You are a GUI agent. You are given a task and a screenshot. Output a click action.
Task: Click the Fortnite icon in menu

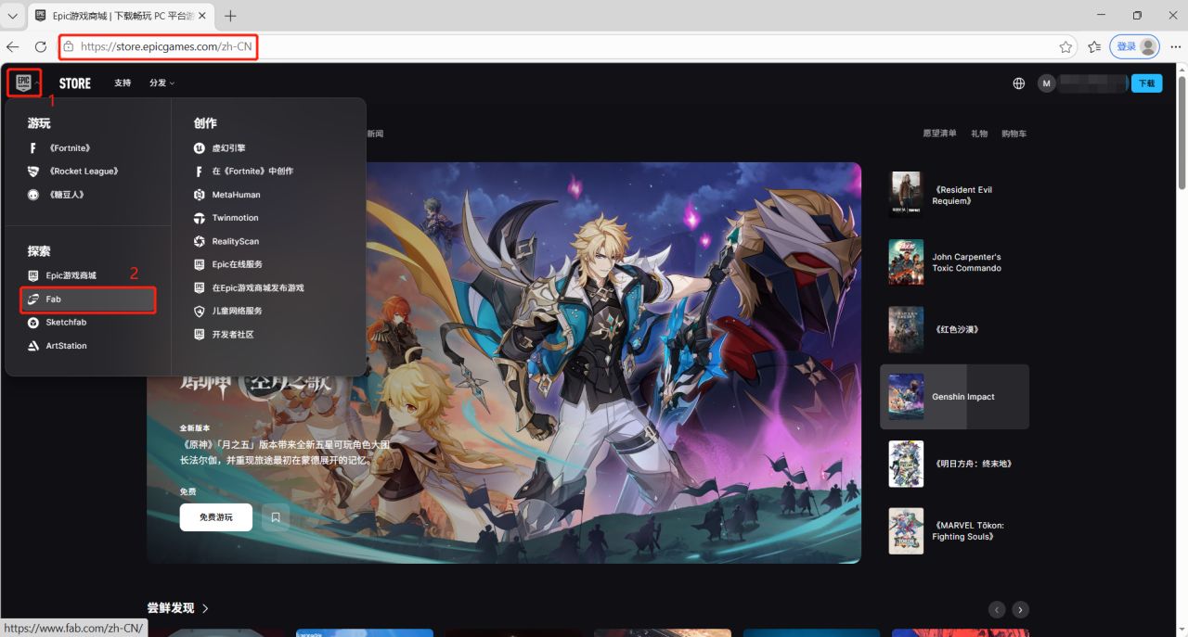pyautogui.click(x=33, y=148)
